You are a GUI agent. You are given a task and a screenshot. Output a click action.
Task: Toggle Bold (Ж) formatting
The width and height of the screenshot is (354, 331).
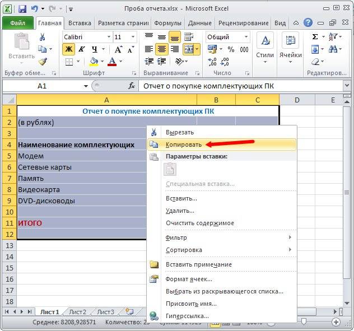pos(69,49)
